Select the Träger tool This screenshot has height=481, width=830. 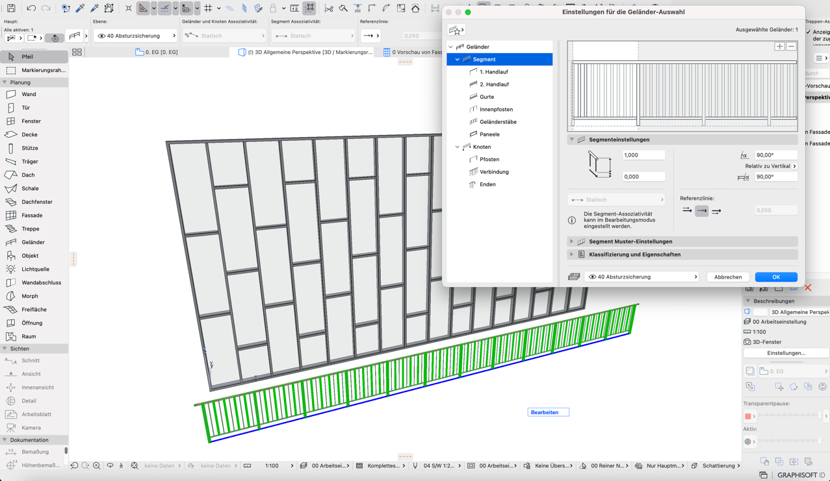pyautogui.click(x=34, y=162)
